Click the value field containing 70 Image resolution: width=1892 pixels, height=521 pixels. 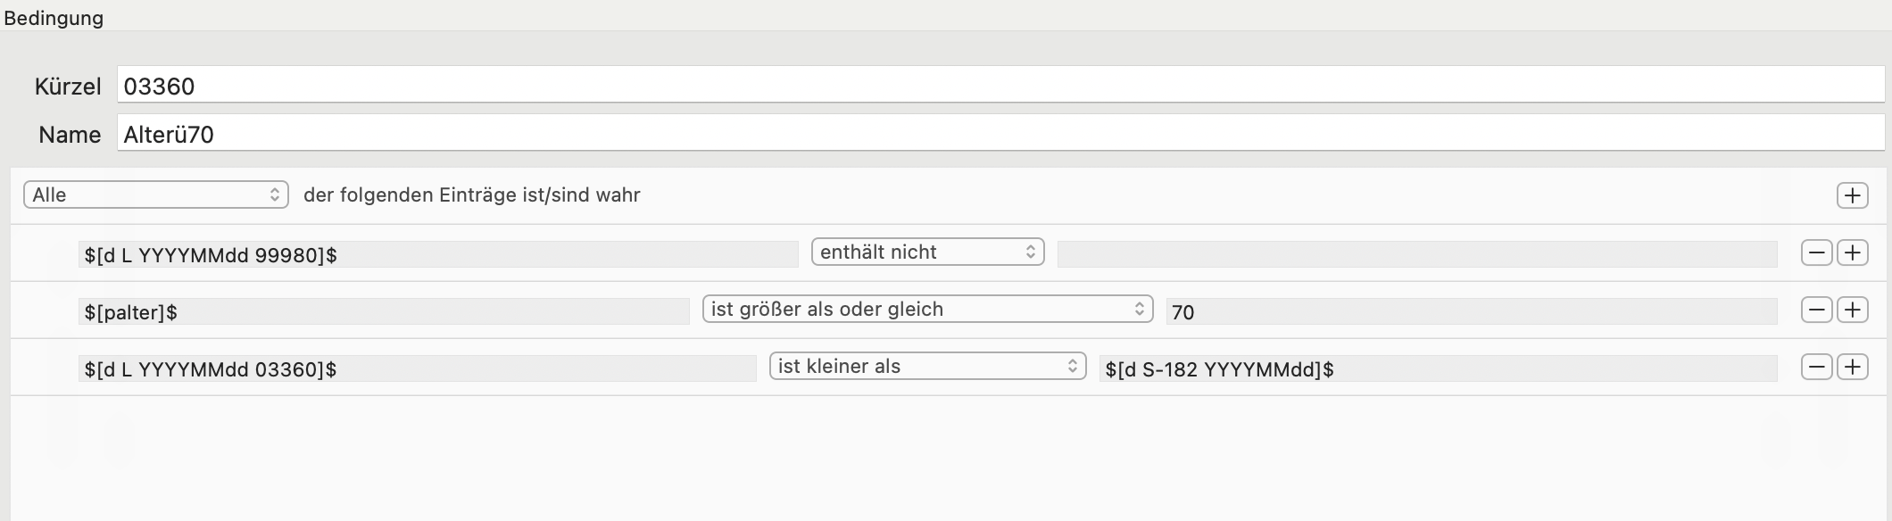point(1472,311)
